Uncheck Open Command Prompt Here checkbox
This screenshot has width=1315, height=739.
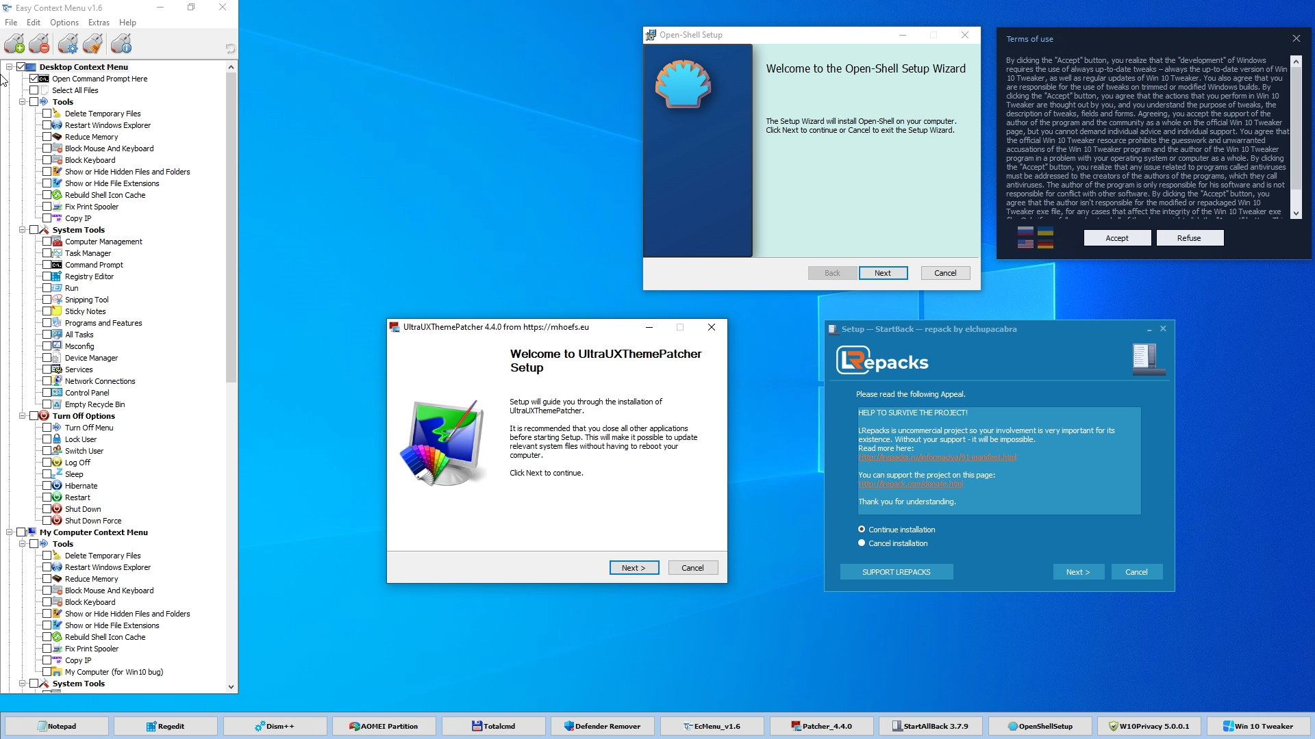pyautogui.click(x=34, y=79)
